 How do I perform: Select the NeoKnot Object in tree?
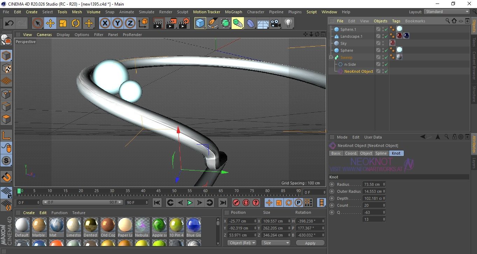(x=358, y=71)
